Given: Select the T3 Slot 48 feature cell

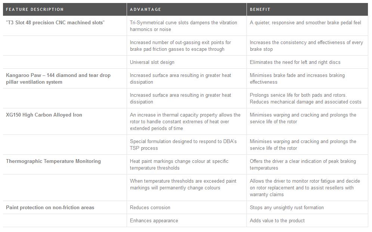Looking at the screenshot, I should click(55, 23).
